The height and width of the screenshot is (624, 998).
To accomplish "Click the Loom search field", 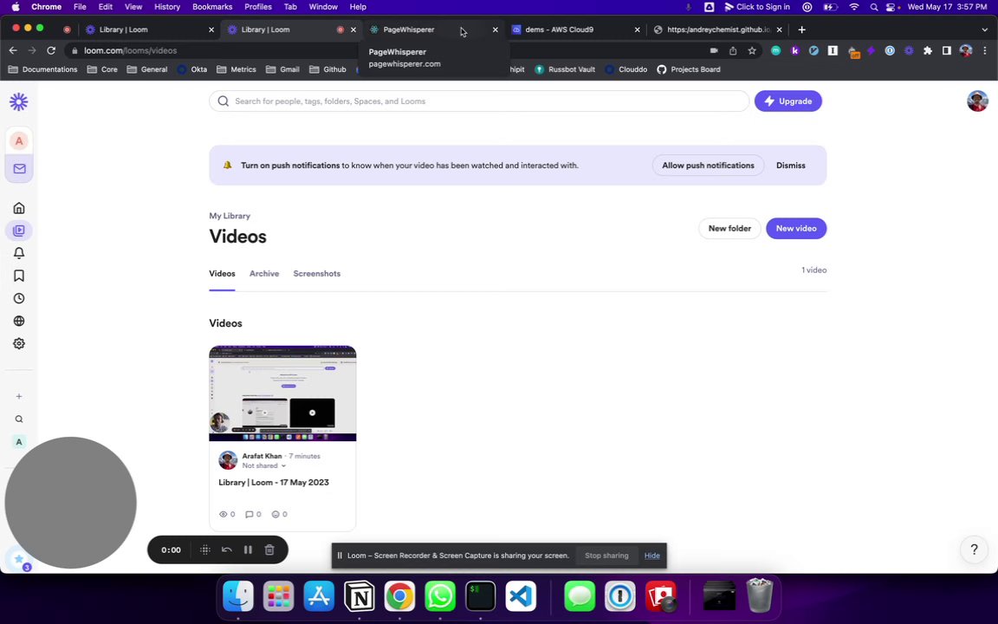I will point(478,101).
